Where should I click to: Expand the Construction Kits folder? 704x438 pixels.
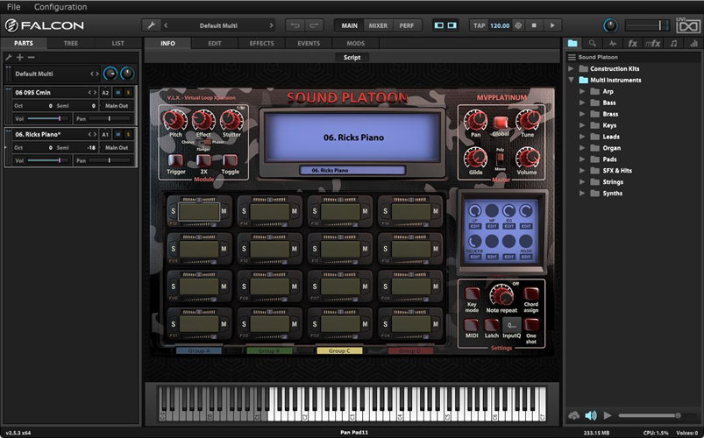tap(572, 68)
